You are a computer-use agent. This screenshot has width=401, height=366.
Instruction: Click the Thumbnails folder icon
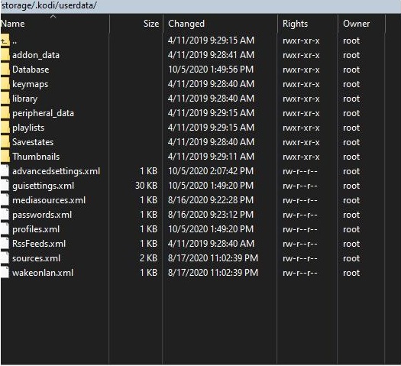pyautogui.click(x=5, y=157)
